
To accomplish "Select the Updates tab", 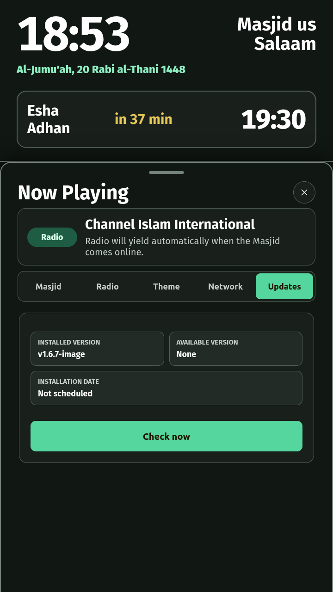I will 284,286.
